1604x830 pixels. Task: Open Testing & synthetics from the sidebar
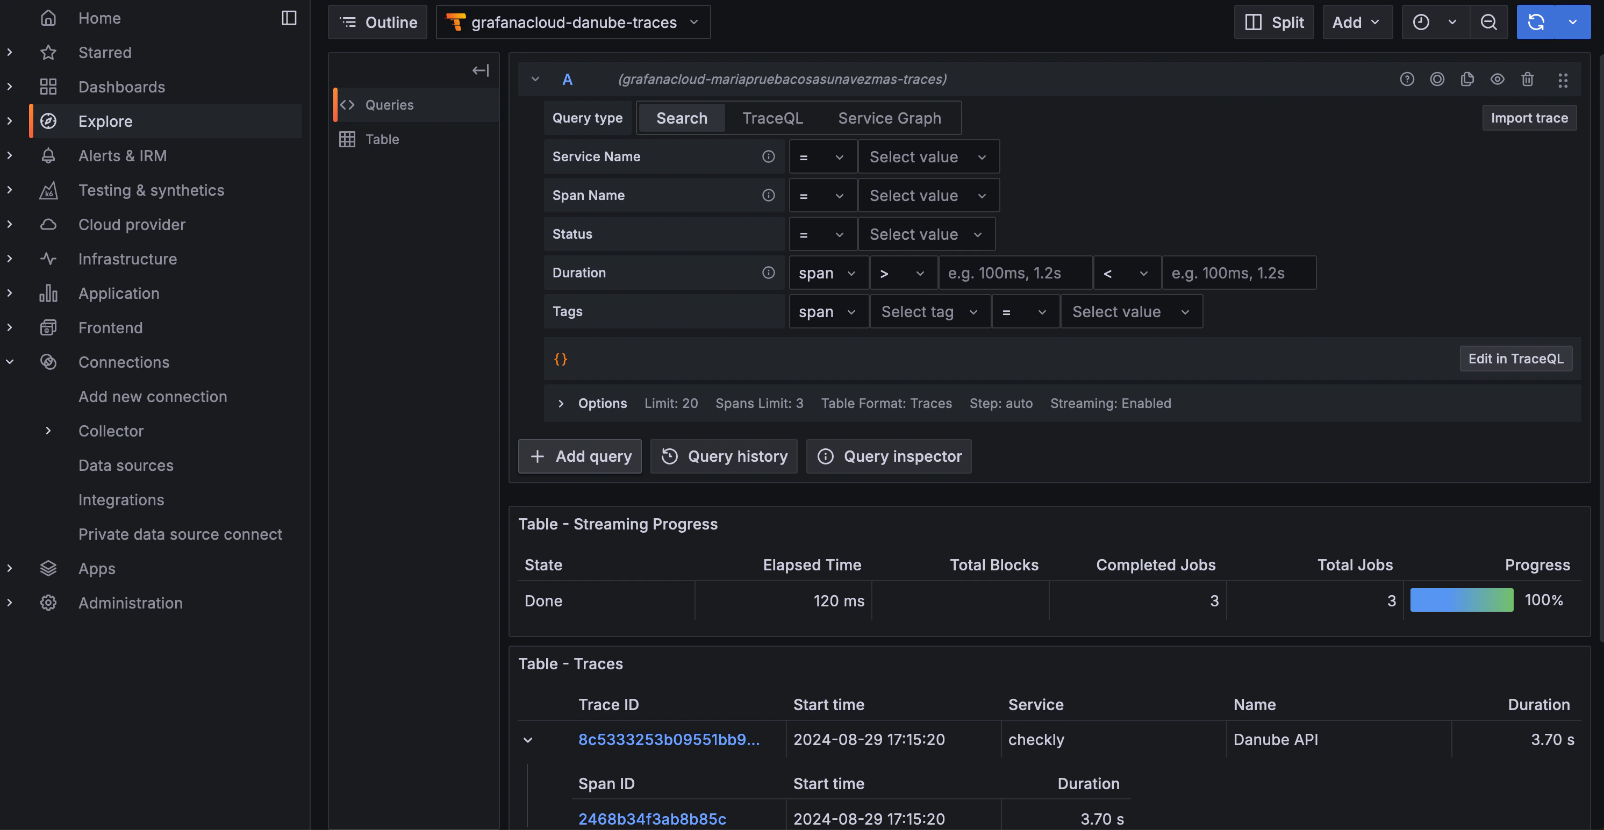tap(151, 190)
